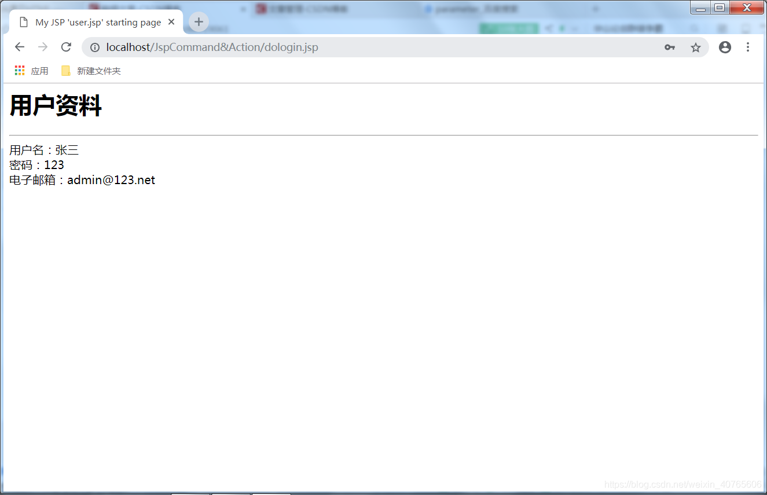Screen dimensions: 767x495
Task: Click the 密码：123 line
Action: (x=36, y=165)
